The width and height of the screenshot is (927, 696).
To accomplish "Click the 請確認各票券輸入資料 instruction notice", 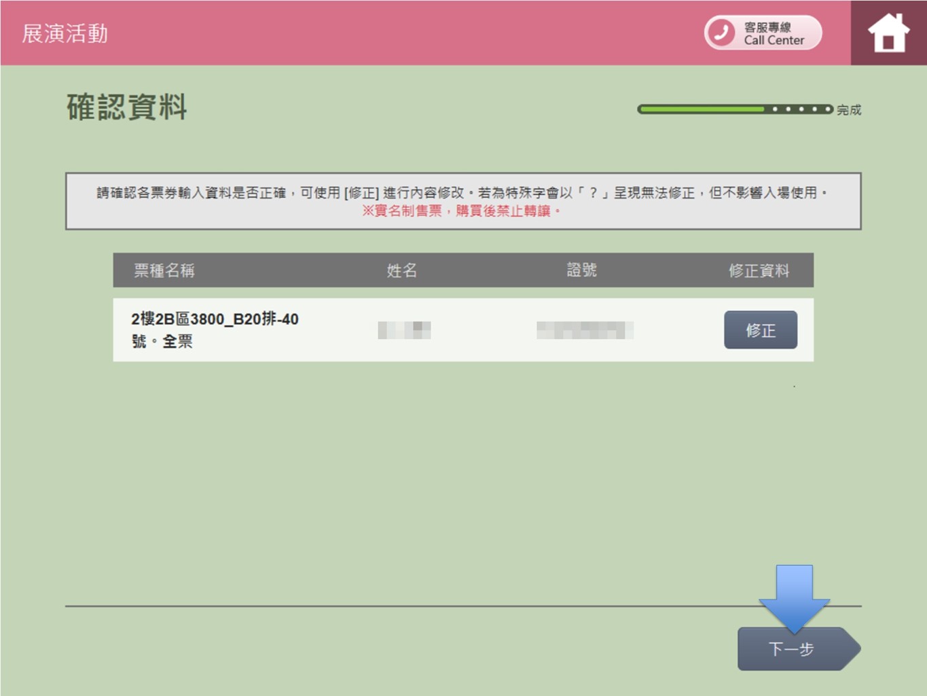I will (462, 193).
